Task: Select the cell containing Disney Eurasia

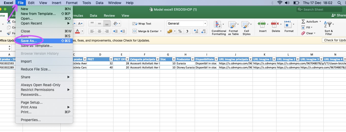Action: point(185,67)
